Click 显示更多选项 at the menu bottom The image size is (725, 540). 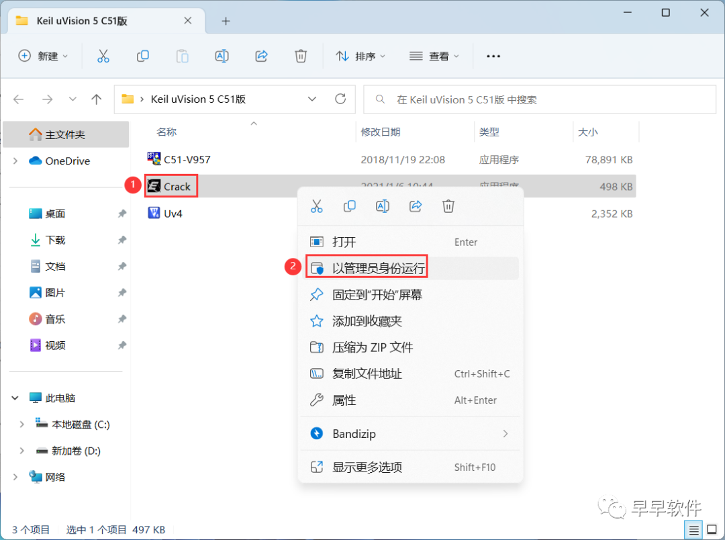(367, 466)
